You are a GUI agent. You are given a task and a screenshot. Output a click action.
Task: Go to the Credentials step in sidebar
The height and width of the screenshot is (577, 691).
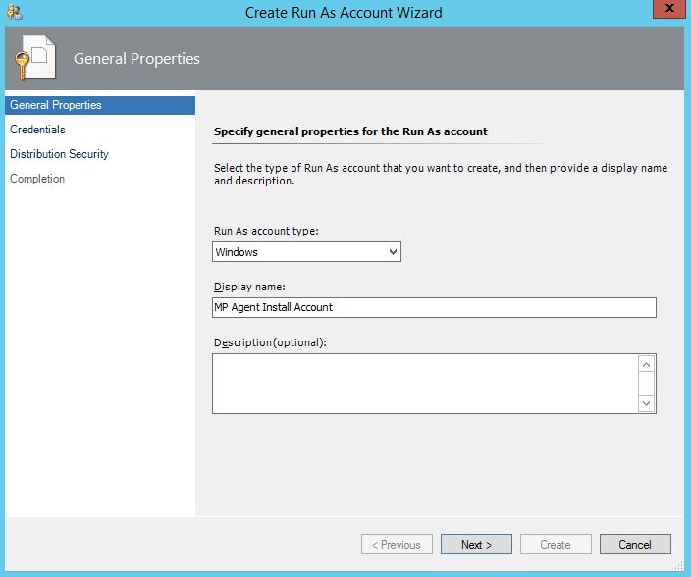(37, 130)
